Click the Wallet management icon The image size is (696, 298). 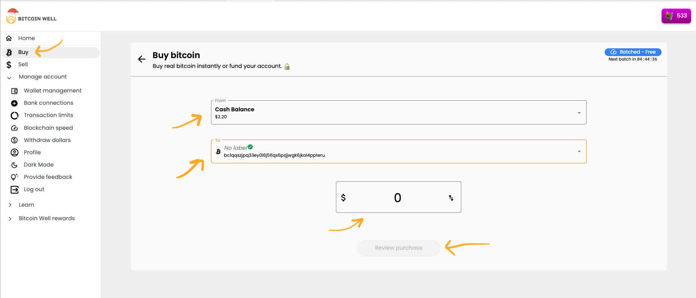[14, 91]
